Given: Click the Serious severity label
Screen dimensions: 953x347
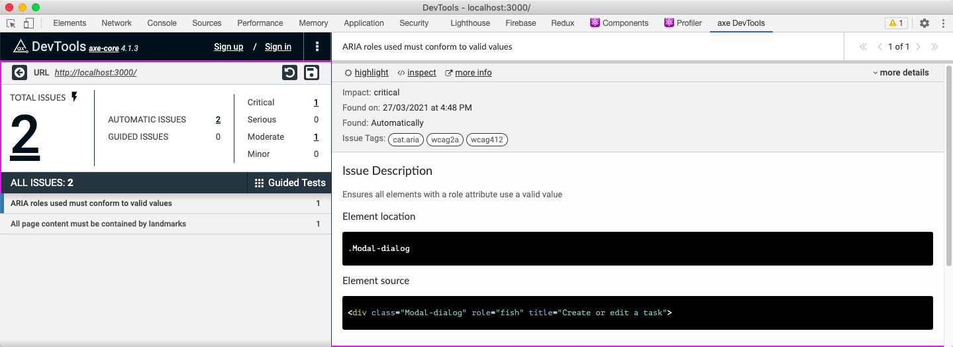Looking at the screenshot, I should click(262, 120).
